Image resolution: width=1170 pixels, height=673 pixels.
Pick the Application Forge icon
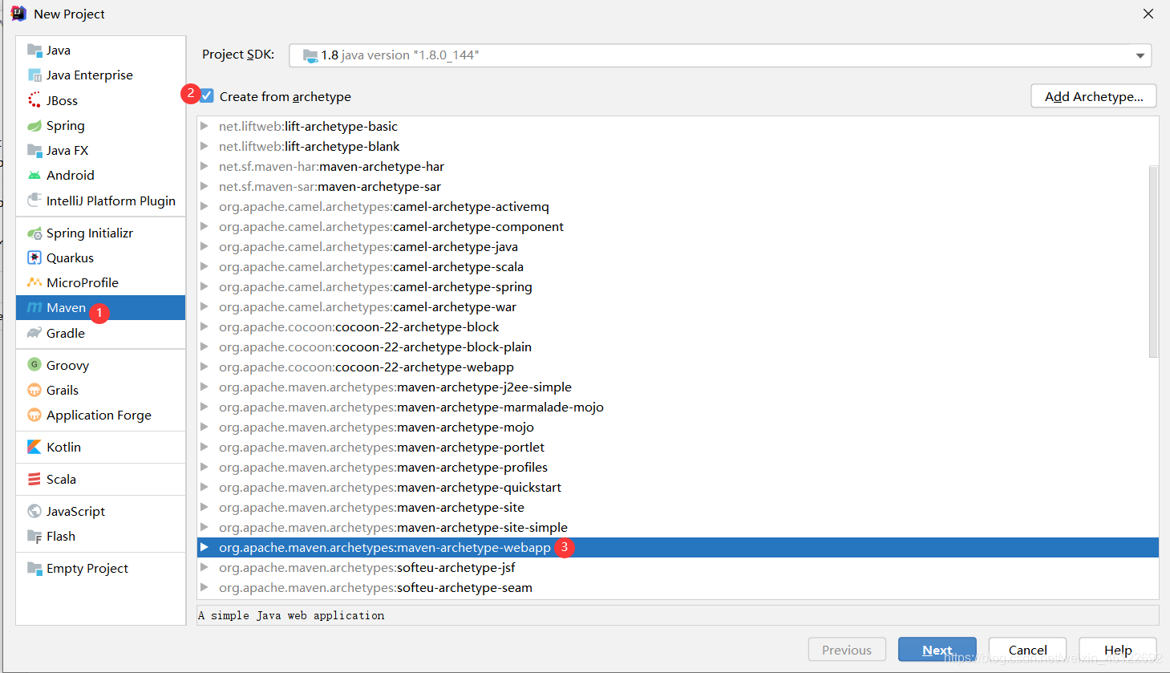click(34, 416)
